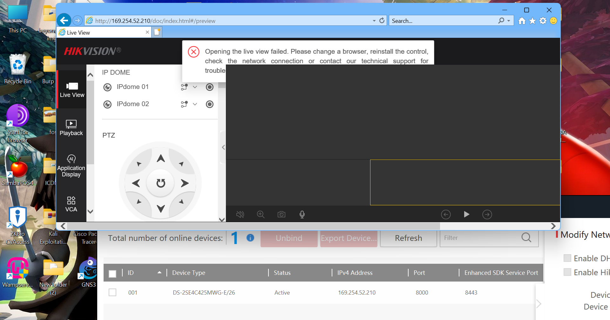
Task: Select the VCA sidebar icon
Action: [71, 204]
